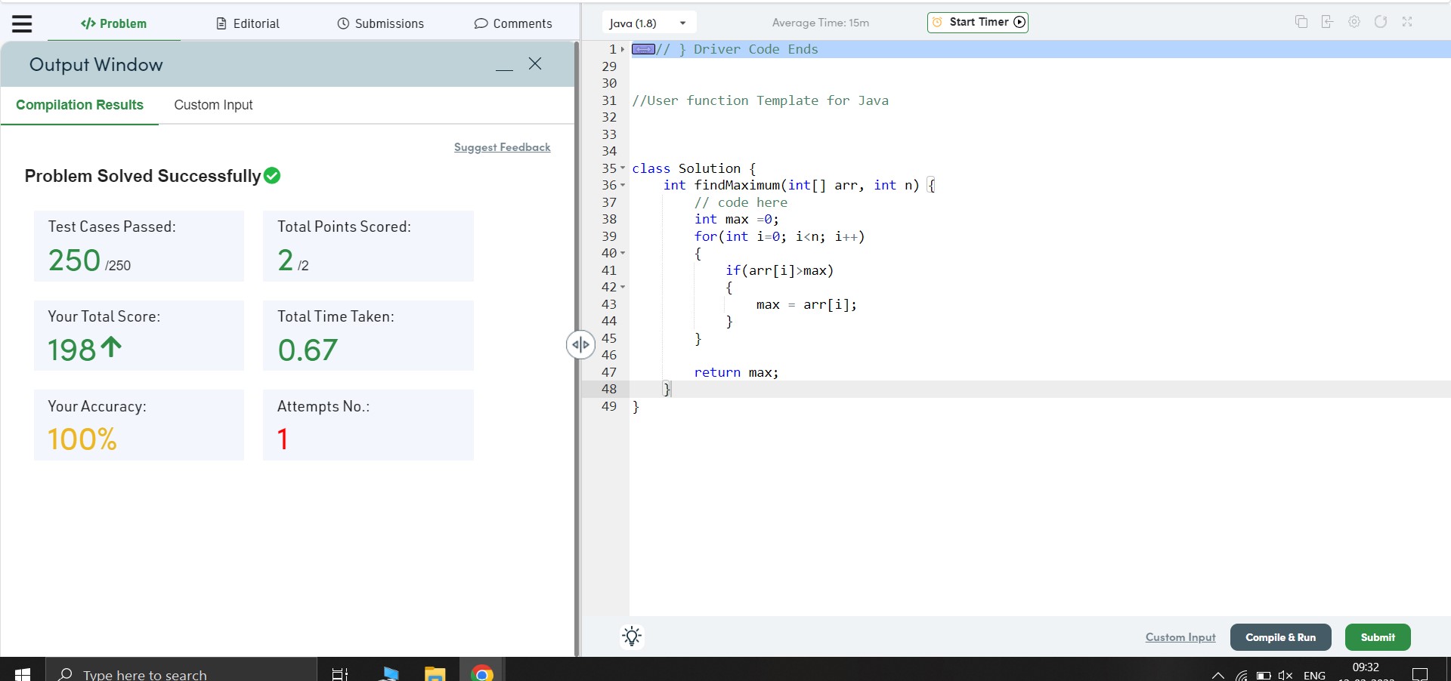The image size is (1451, 681).
Task: Click the copy code icon
Action: click(x=1301, y=22)
